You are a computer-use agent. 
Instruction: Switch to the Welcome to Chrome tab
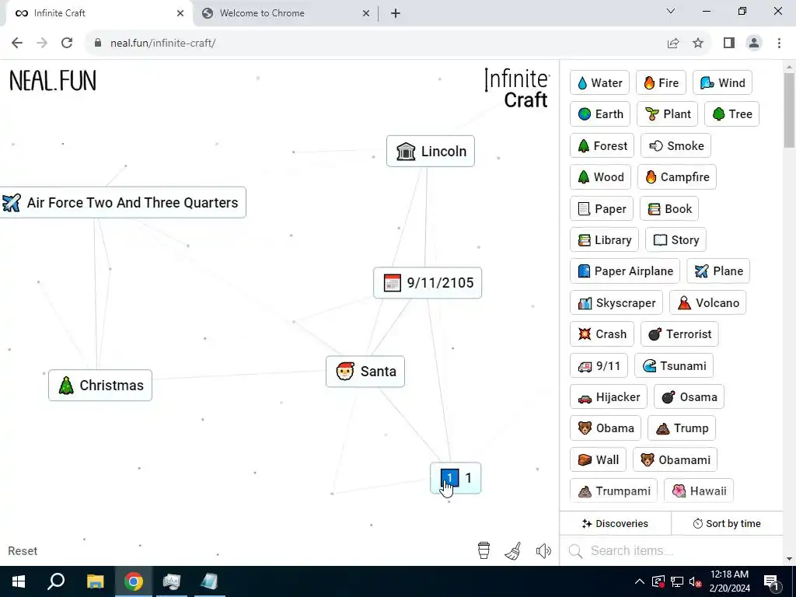[285, 13]
